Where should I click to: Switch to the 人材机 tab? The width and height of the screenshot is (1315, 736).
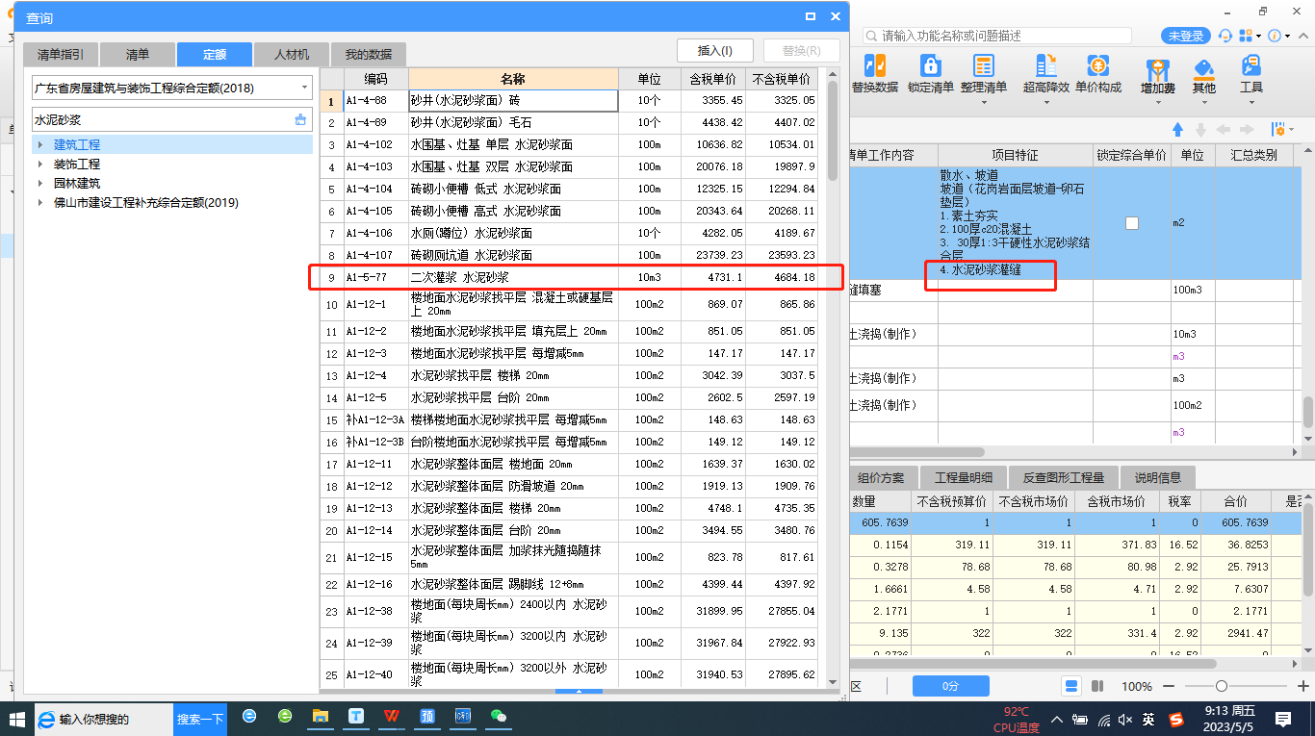point(292,55)
